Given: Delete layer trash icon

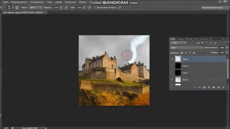Looking at the screenshot, I should [223, 87].
